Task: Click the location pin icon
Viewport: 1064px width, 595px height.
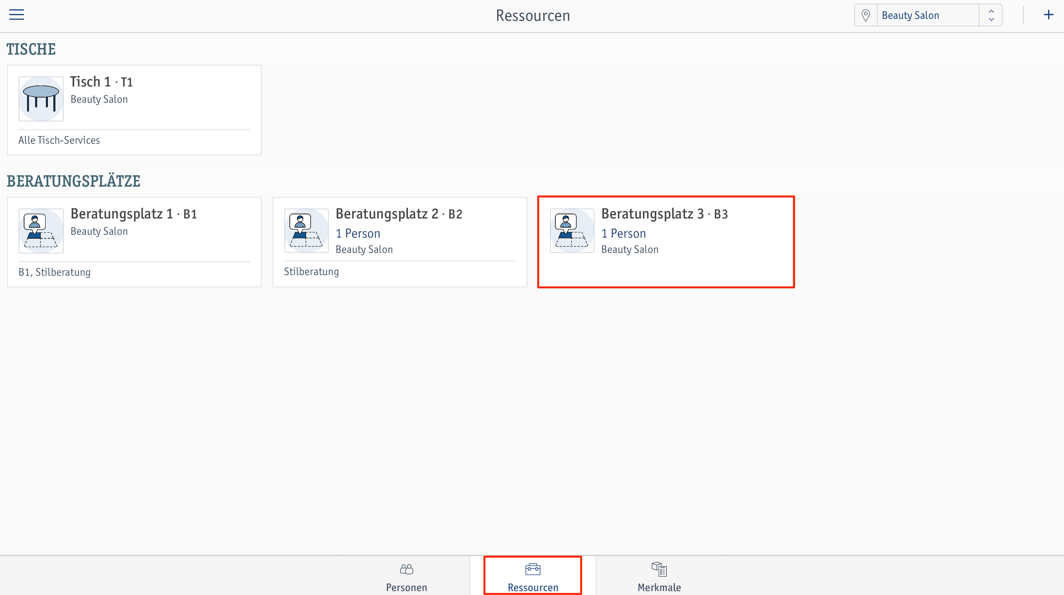Action: [866, 15]
